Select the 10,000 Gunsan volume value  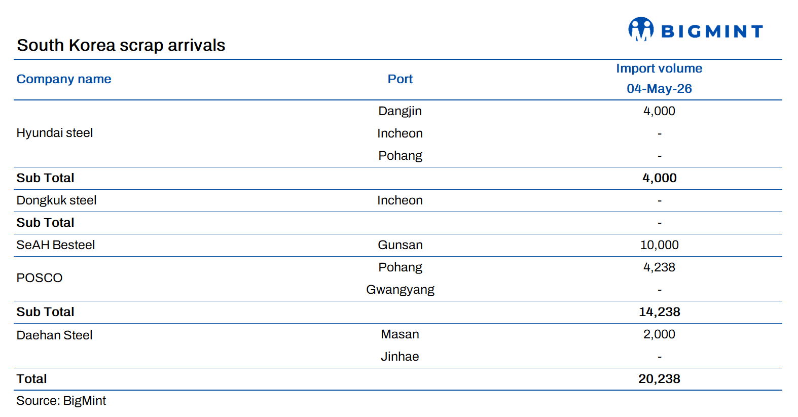click(x=659, y=245)
